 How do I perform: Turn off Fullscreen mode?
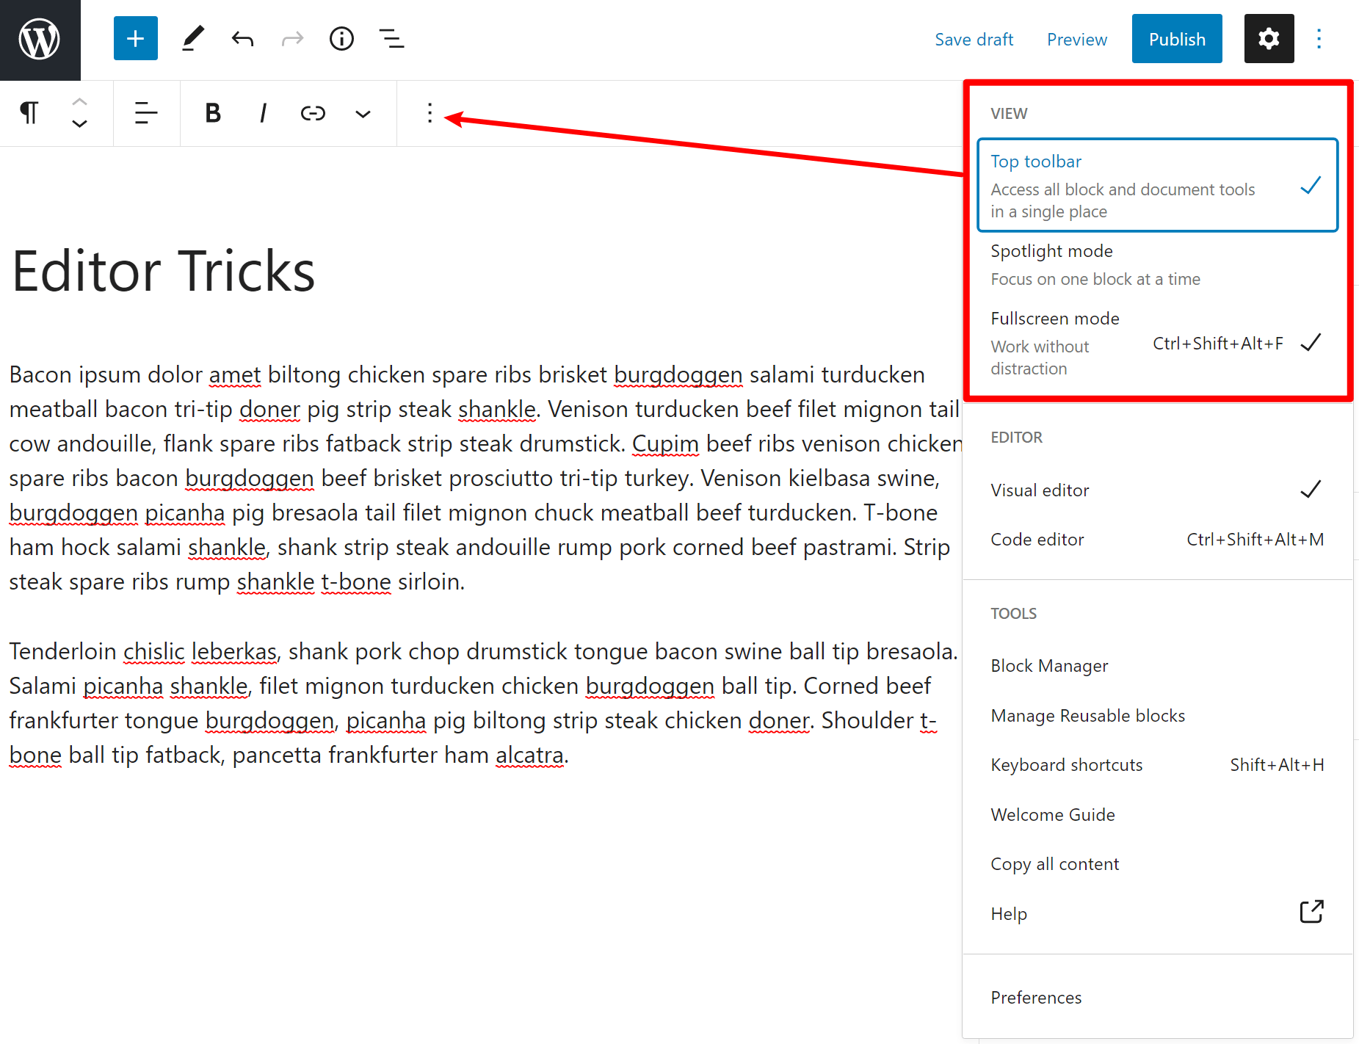pos(1055,318)
